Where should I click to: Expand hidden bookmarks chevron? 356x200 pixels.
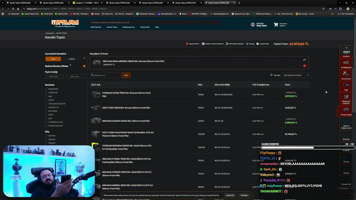pos(332,14)
